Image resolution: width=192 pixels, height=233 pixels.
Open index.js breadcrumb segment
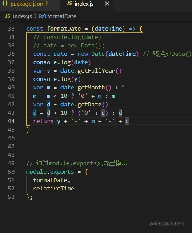click(x=22, y=16)
